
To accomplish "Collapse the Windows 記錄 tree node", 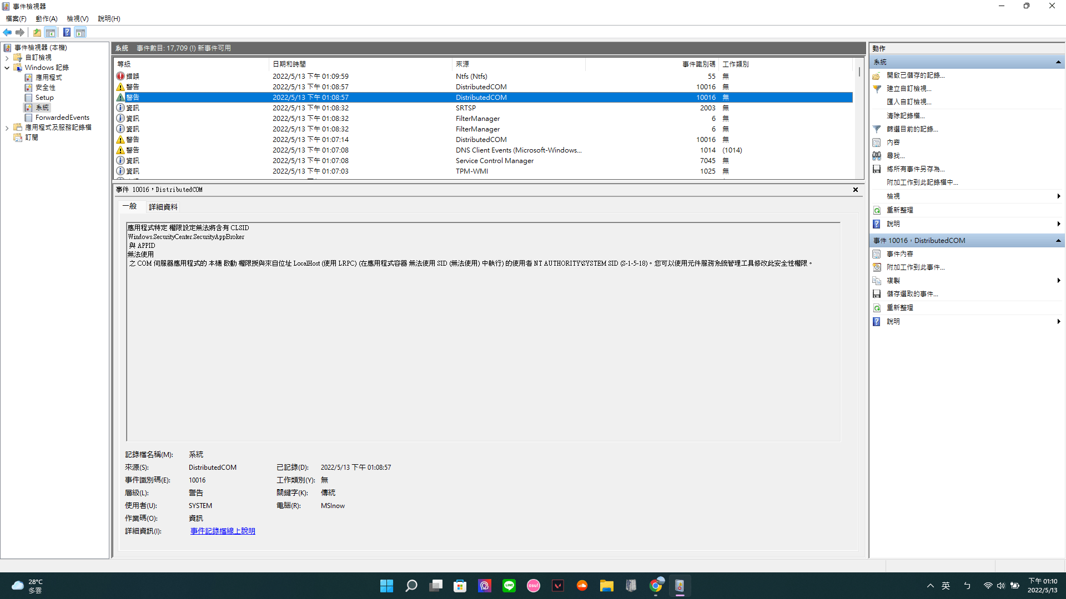I will 7,68.
